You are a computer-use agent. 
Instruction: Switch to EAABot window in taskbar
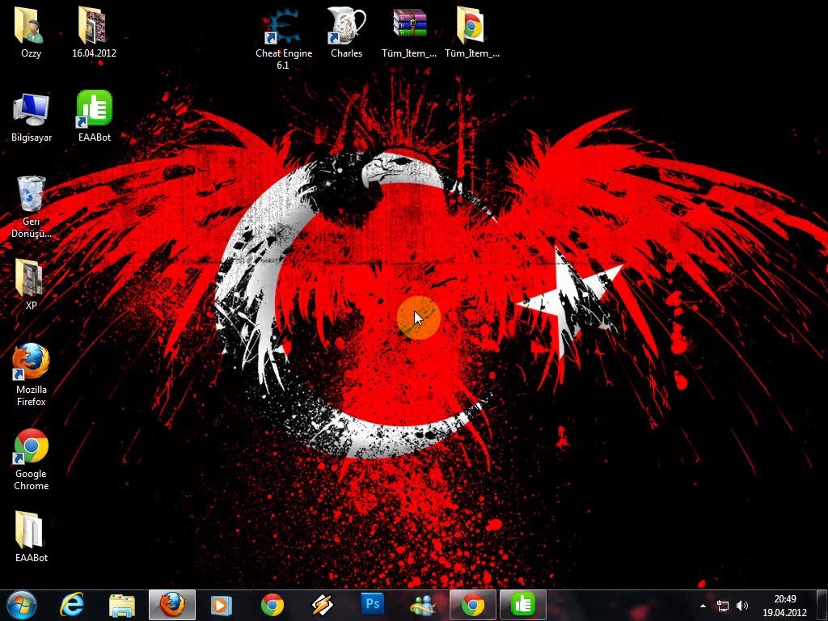tap(523, 605)
